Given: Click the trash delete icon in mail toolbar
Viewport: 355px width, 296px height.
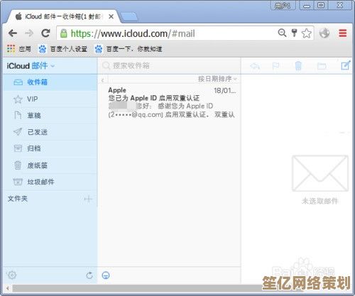Looking at the screenshot, I should point(298,66).
